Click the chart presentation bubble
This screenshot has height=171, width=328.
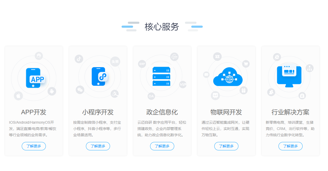point(215,96)
